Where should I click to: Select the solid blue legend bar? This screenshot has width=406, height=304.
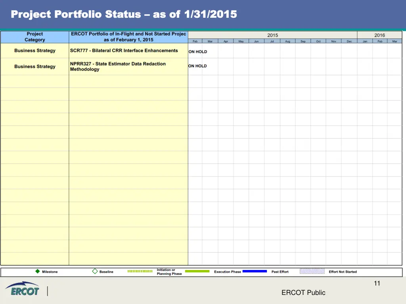(255, 271)
